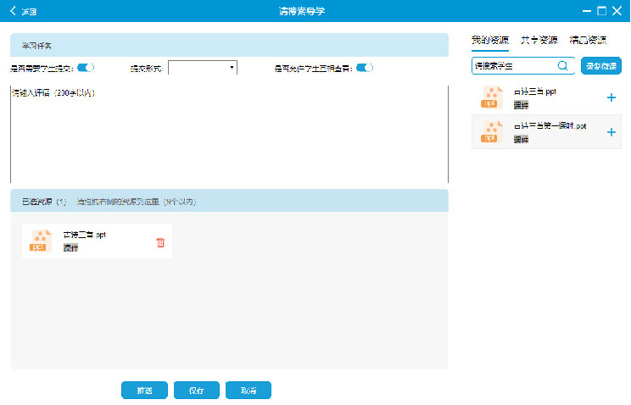The height and width of the screenshot is (405, 631).
Task: Click the 古诗三首.ppt file icon in my resources
Action: pyautogui.click(x=490, y=97)
